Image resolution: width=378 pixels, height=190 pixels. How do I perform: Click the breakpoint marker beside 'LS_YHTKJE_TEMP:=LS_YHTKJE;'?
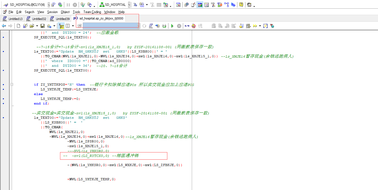pos(3,89)
